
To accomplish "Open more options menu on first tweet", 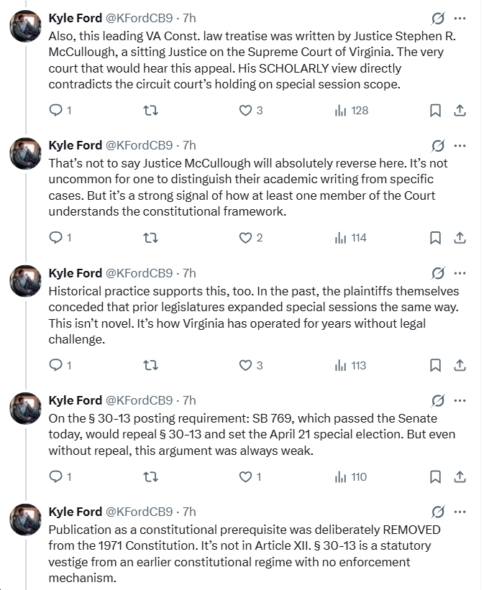I will 460,18.
